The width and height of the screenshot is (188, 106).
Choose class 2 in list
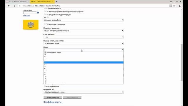(83, 60)
